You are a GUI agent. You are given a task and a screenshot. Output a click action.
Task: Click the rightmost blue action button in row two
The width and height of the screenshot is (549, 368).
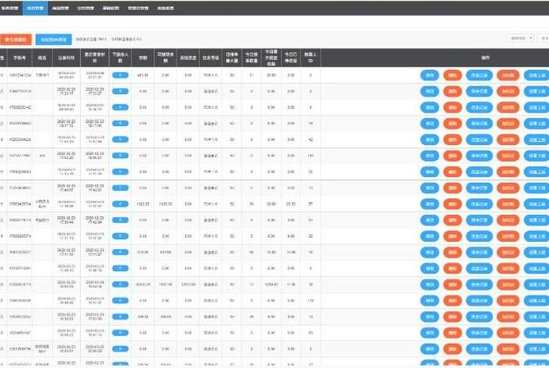(x=536, y=91)
